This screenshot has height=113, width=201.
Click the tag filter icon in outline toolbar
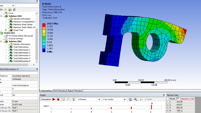click(2, 10)
